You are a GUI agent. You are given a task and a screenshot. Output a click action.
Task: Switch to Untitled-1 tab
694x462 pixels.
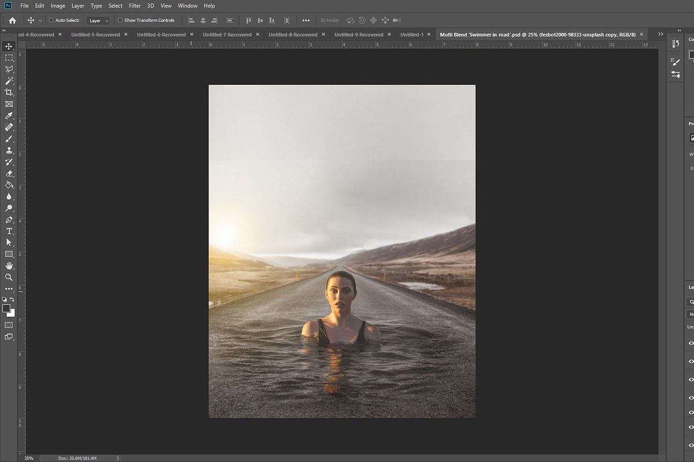[x=412, y=35]
